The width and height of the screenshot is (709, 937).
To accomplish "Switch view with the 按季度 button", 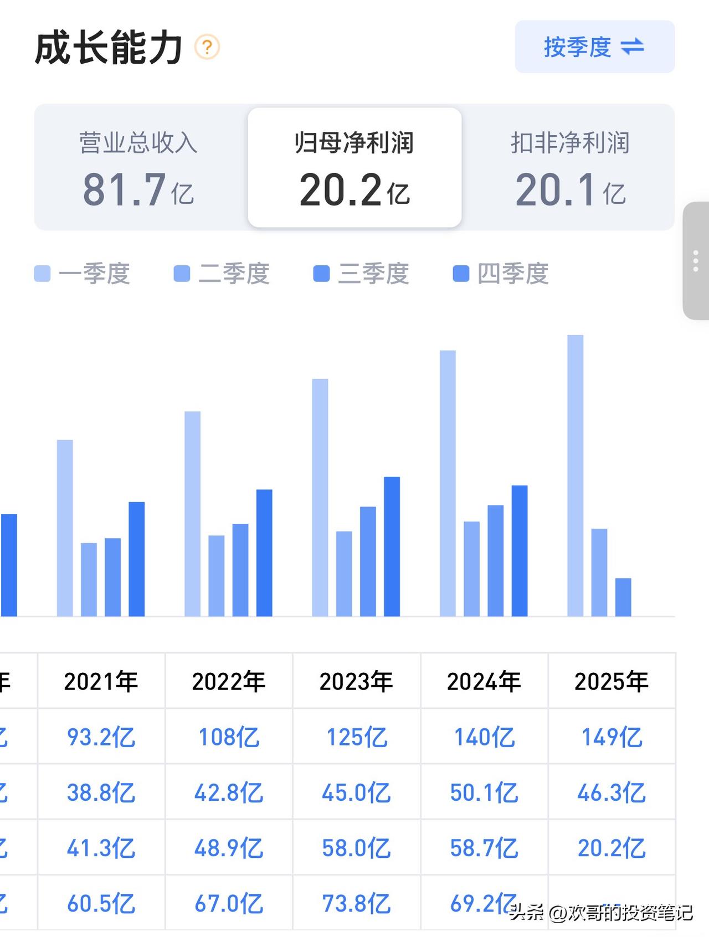I will 595,47.
